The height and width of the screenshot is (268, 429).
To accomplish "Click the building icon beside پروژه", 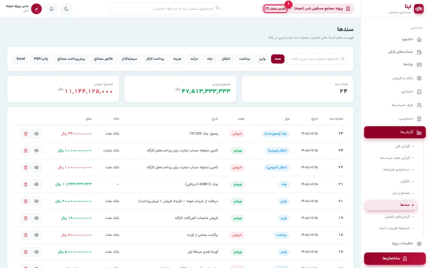I will click(348, 9).
